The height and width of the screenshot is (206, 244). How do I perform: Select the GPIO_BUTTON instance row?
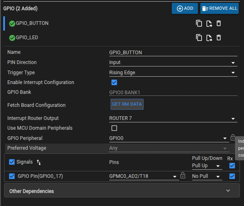pyautogui.click(x=121, y=24)
